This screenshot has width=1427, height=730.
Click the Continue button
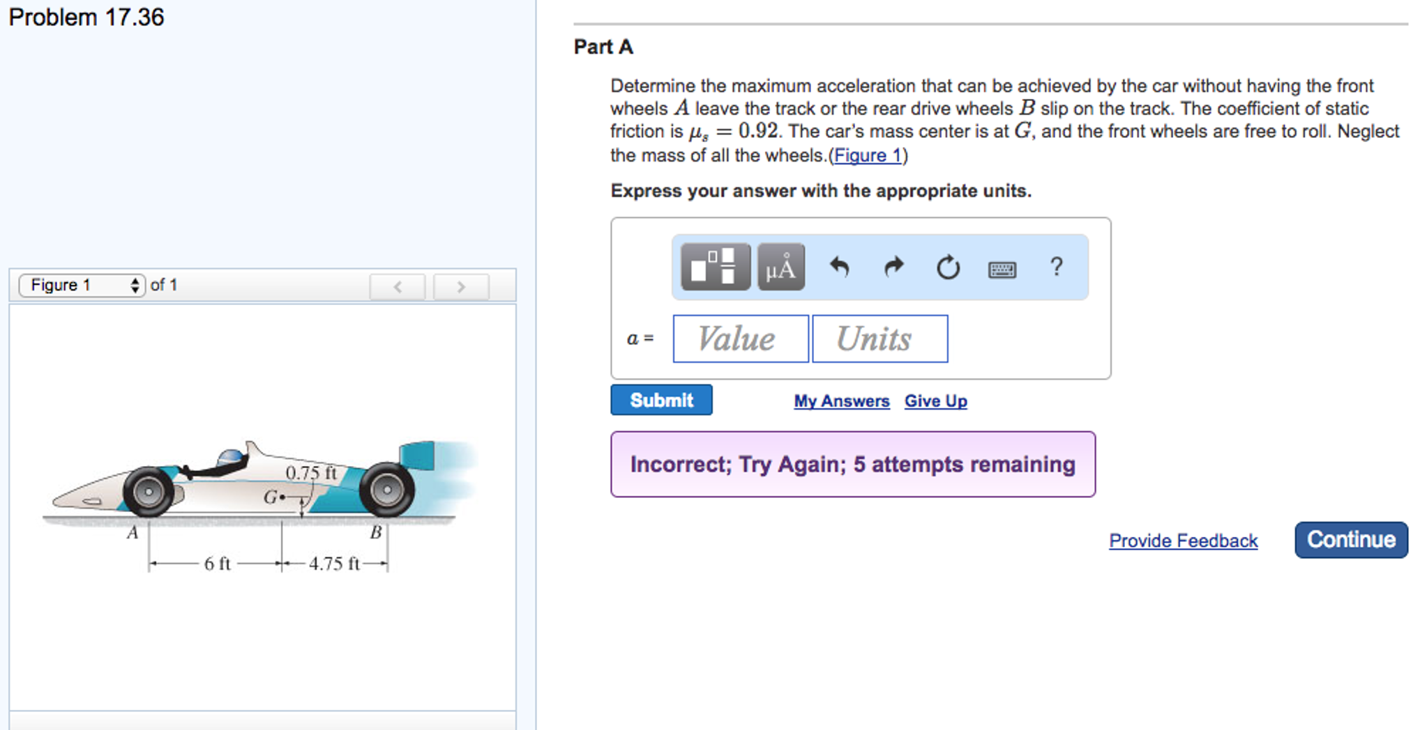point(1350,540)
